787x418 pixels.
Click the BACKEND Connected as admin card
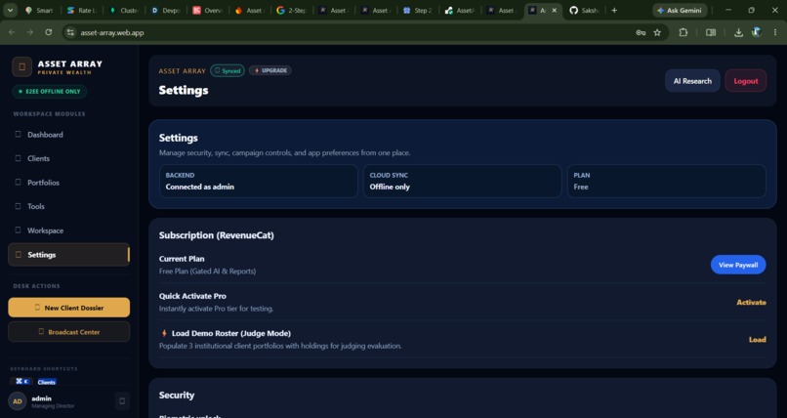(x=259, y=181)
